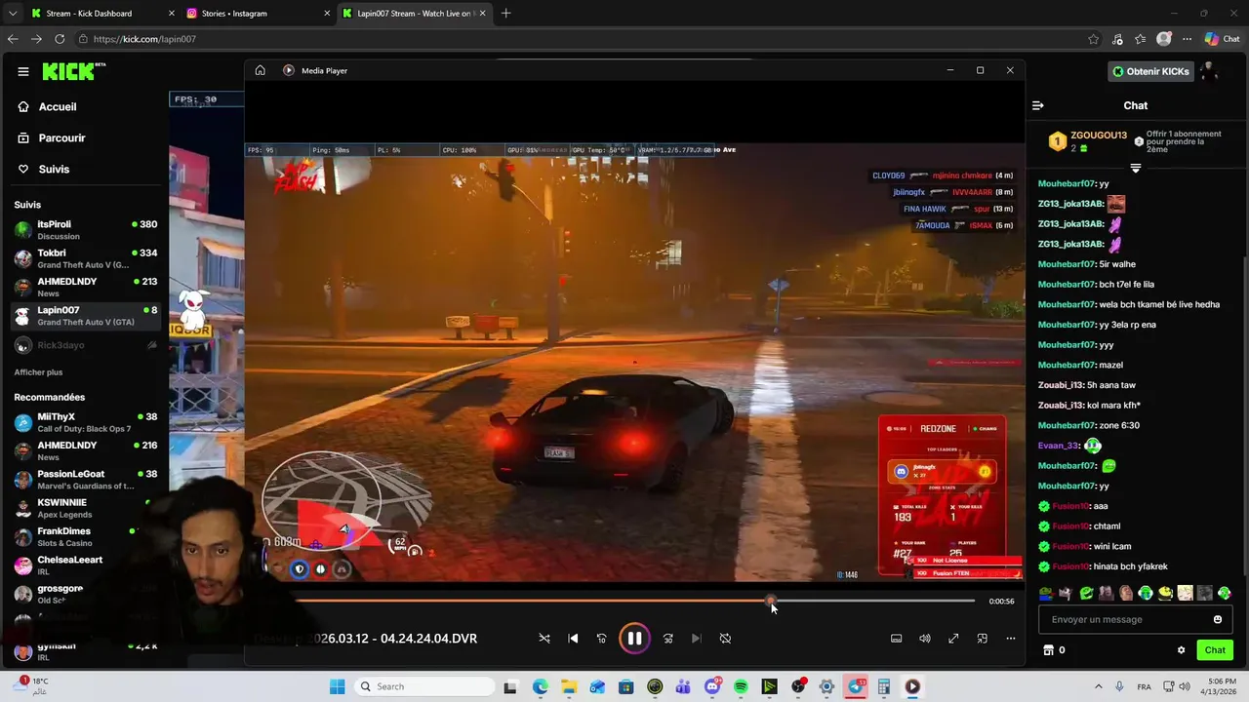Switch to Stream - Kick Dashboard tab
1249x702 pixels.
coord(100,14)
